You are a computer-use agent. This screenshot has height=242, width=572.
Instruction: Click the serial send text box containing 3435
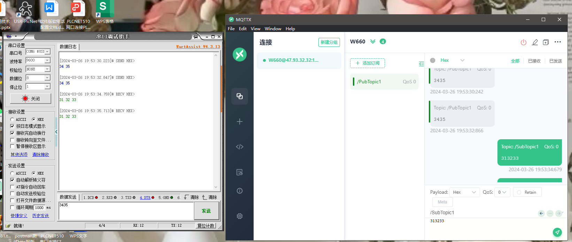(126, 211)
